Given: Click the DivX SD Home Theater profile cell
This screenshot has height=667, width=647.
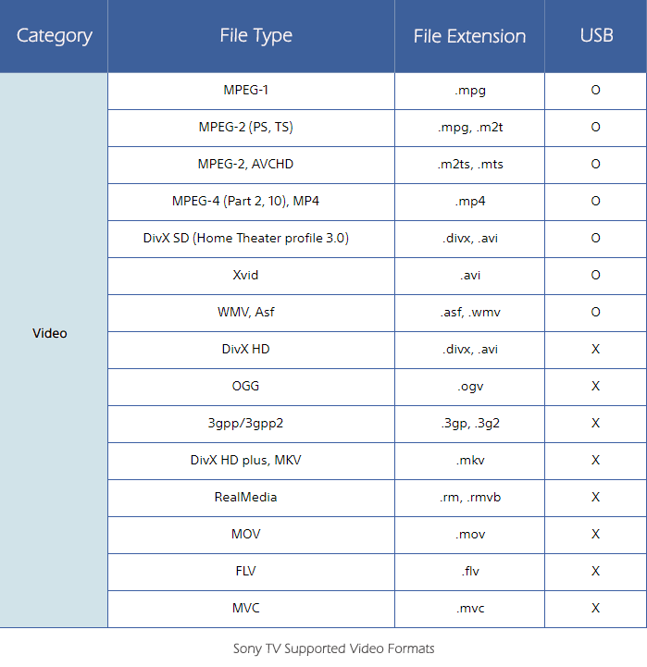Looking at the screenshot, I should click(x=246, y=239).
